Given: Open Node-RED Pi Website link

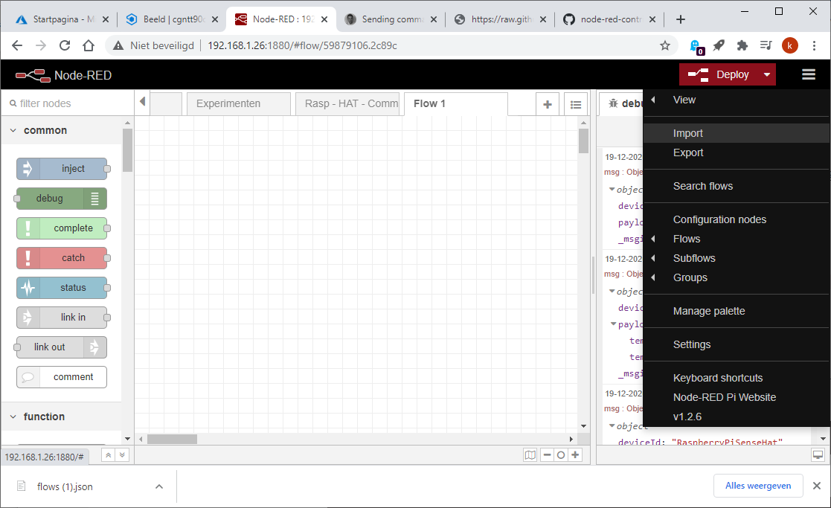Looking at the screenshot, I should [x=737, y=397].
